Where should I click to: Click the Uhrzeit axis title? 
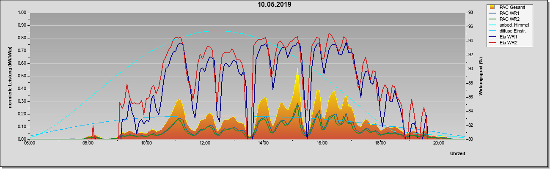coord(458,154)
